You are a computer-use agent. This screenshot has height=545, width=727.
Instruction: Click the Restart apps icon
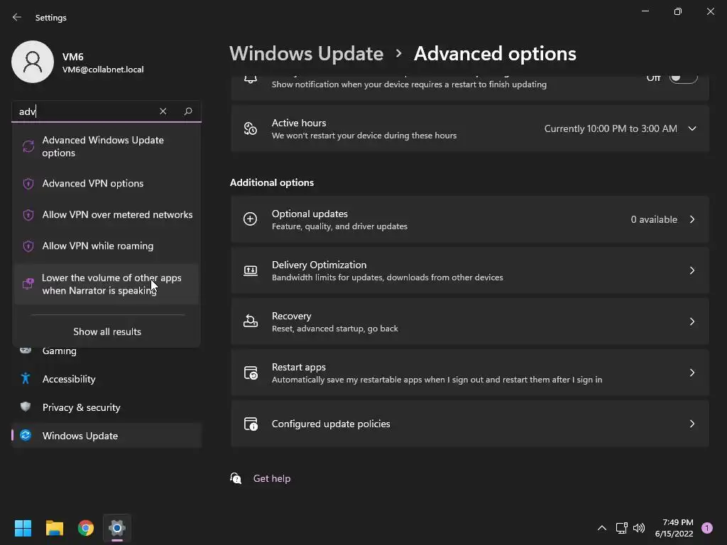(x=251, y=373)
